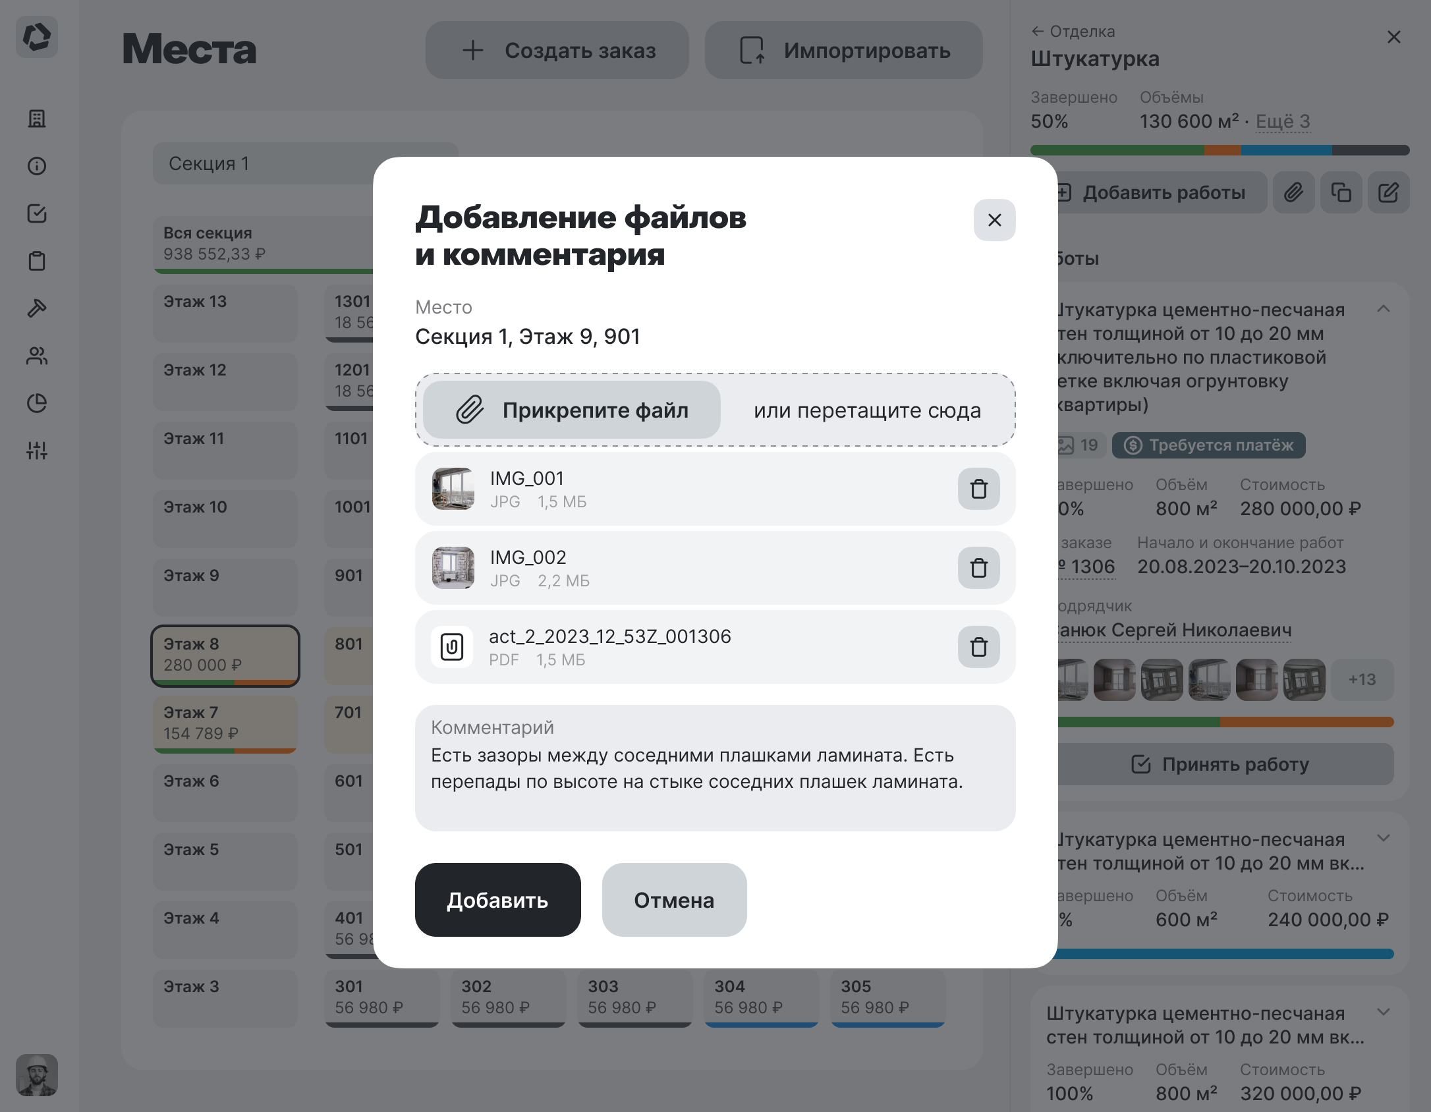Viewport: 1431px width, 1112px height.
Task: Open the people section in the sidebar
Action: tap(38, 356)
